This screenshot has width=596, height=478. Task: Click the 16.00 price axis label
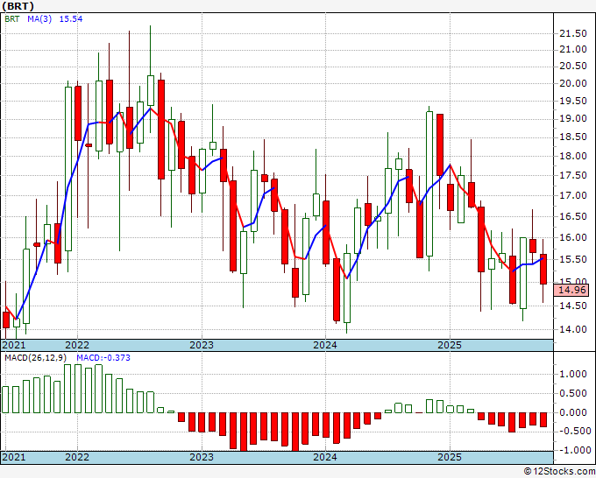point(573,237)
